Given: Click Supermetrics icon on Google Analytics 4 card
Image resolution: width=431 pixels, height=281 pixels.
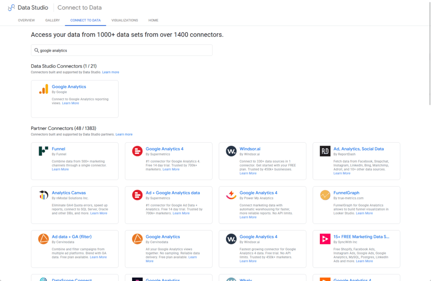Looking at the screenshot, I should (x=137, y=151).
